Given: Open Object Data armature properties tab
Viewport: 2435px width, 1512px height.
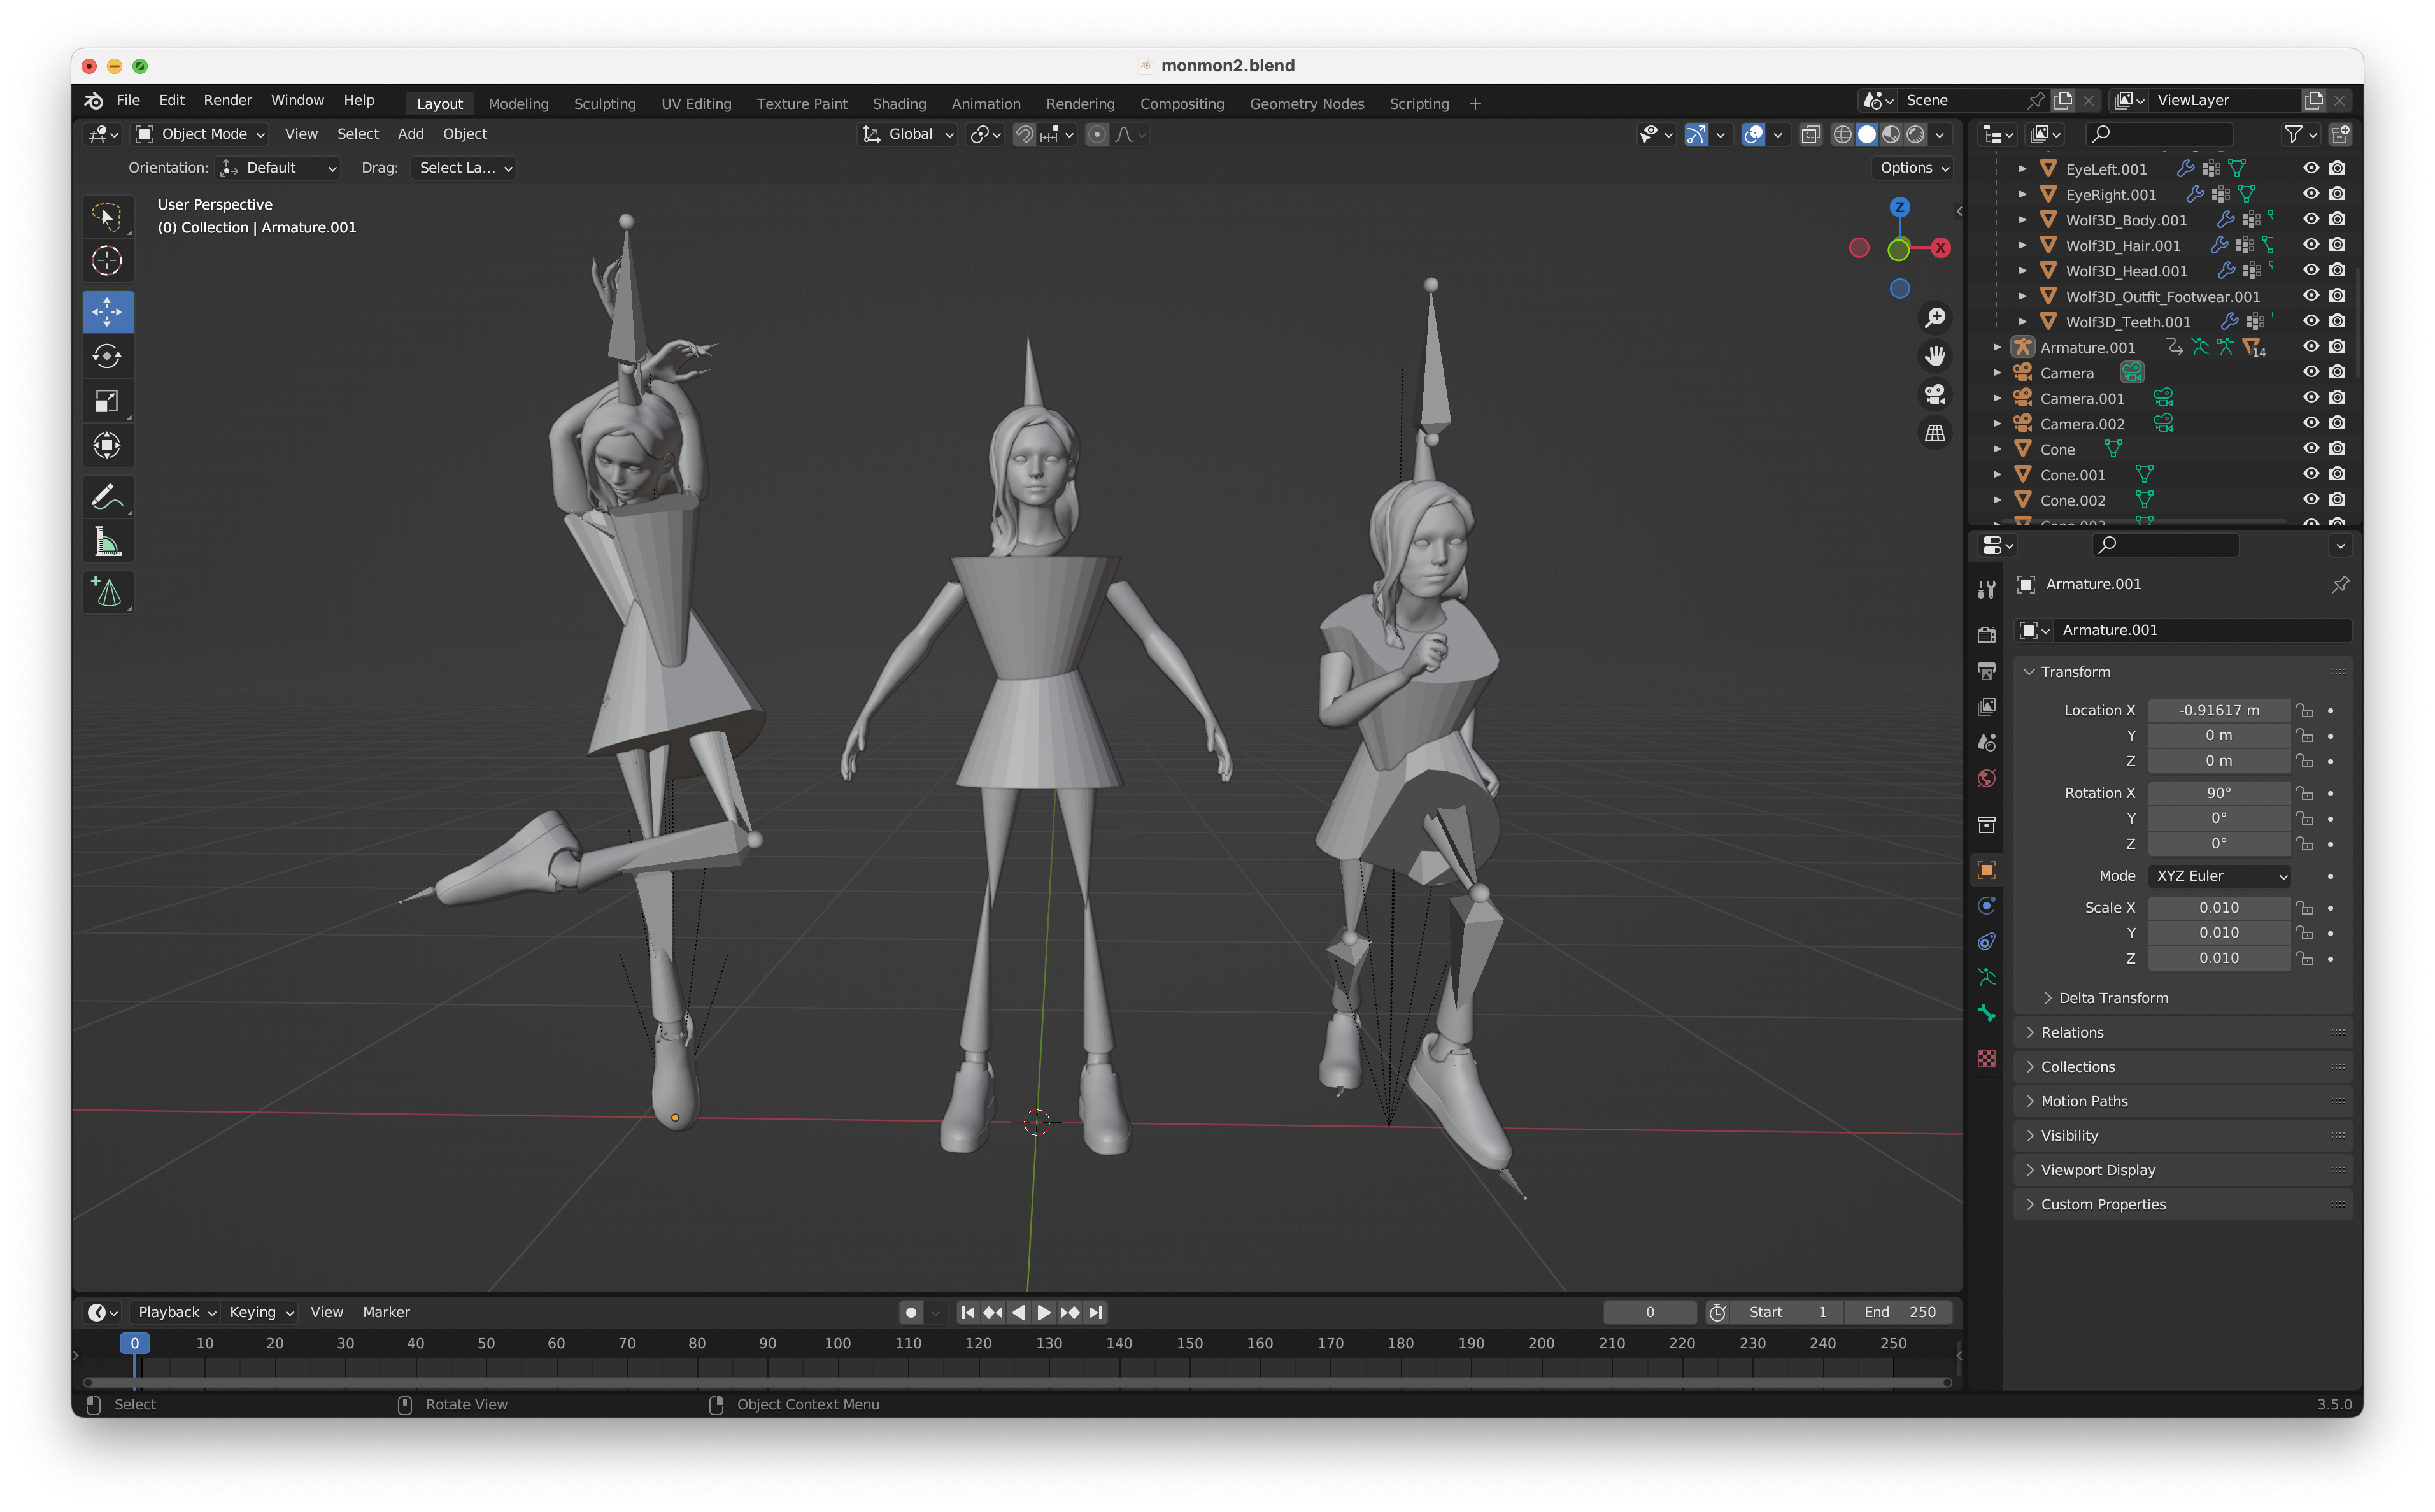Looking at the screenshot, I should pyautogui.click(x=1986, y=977).
